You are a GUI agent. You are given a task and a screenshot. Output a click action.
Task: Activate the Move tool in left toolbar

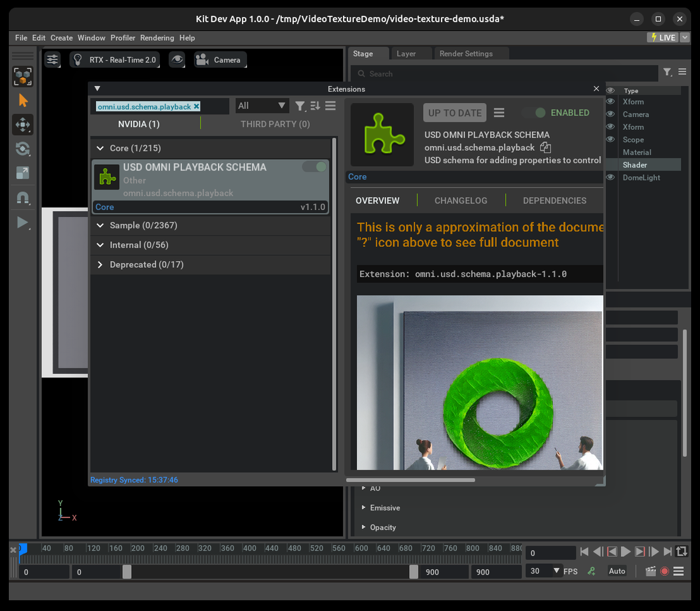coord(23,125)
